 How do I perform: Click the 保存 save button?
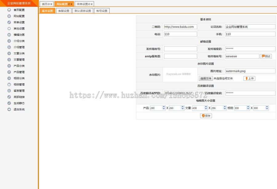coord(206,116)
